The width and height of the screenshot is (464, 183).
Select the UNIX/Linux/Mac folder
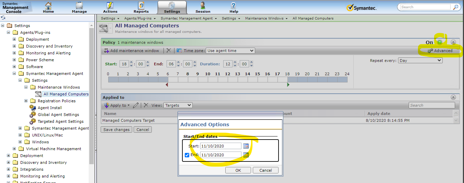pyautogui.click(x=47, y=135)
